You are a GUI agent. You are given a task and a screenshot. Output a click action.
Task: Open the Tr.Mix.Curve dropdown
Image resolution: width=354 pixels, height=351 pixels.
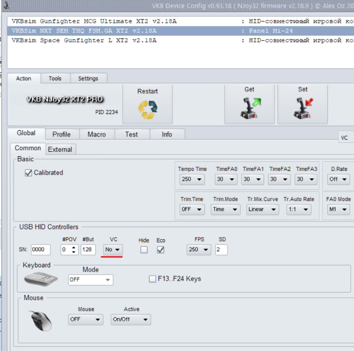coord(262,209)
